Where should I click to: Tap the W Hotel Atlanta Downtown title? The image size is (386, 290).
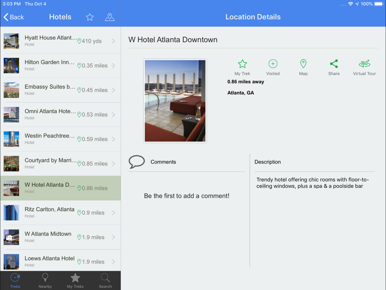tap(173, 40)
